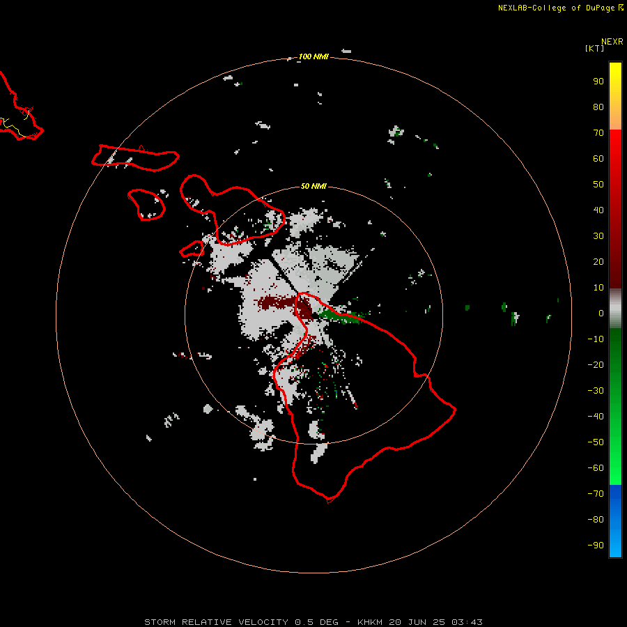Click the 0 value on the velocity scale

[601, 313]
